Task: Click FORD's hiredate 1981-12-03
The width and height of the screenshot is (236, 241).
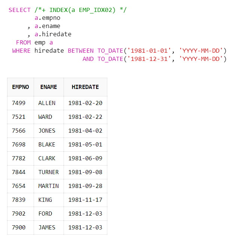Action: (85, 214)
